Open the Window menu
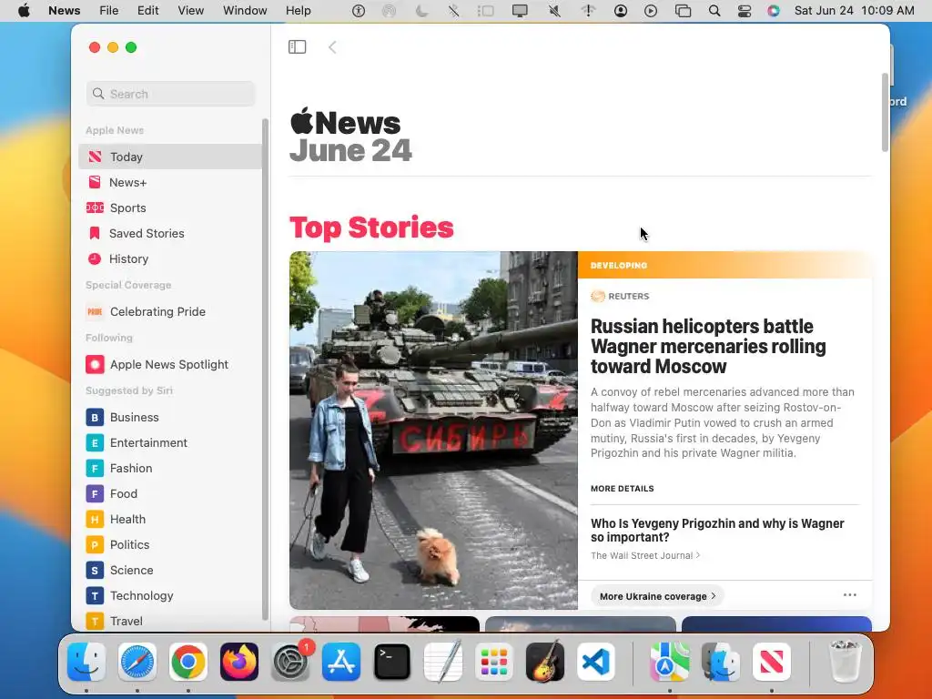The image size is (932, 699). coord(245,11)
